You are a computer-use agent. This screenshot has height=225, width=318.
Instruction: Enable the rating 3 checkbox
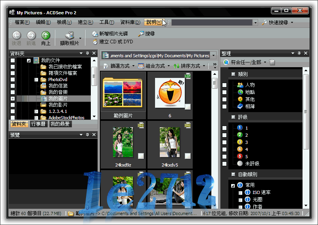(x=224, y=142)
